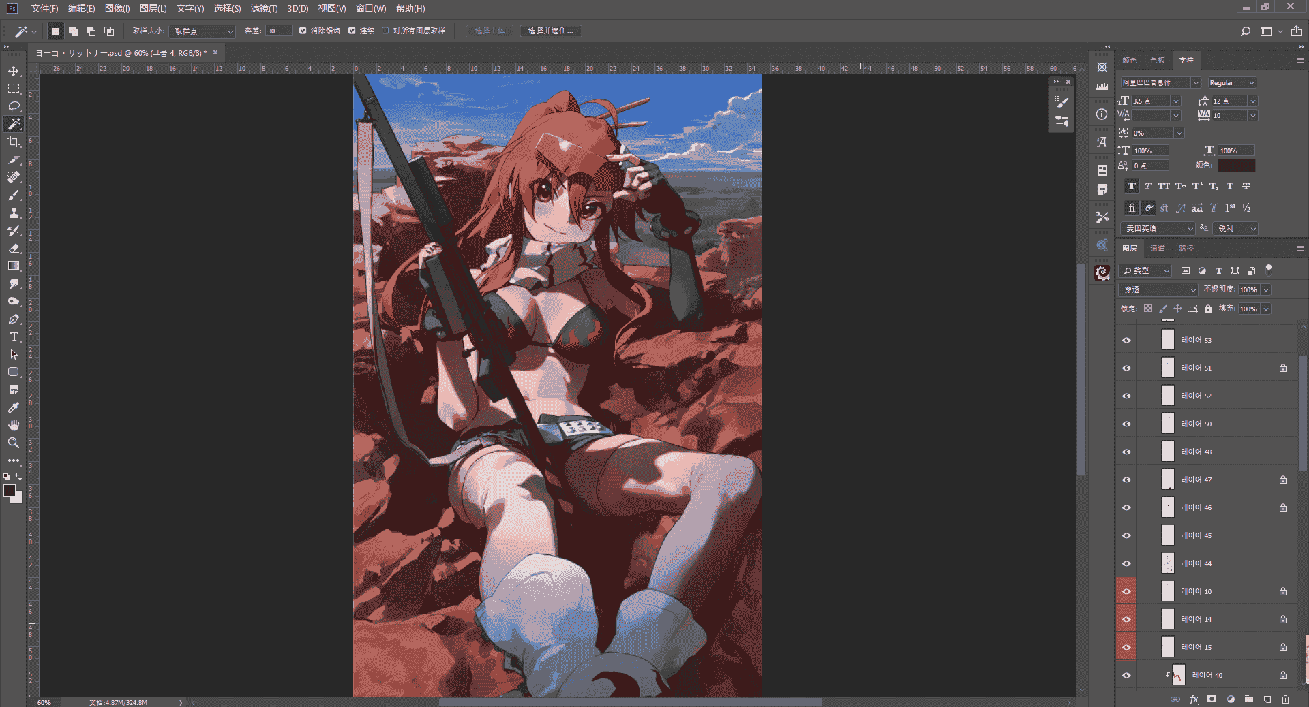Select the Hand tool
The width and height of the screenshot is (1309, 707).
(x=14, y=425)
